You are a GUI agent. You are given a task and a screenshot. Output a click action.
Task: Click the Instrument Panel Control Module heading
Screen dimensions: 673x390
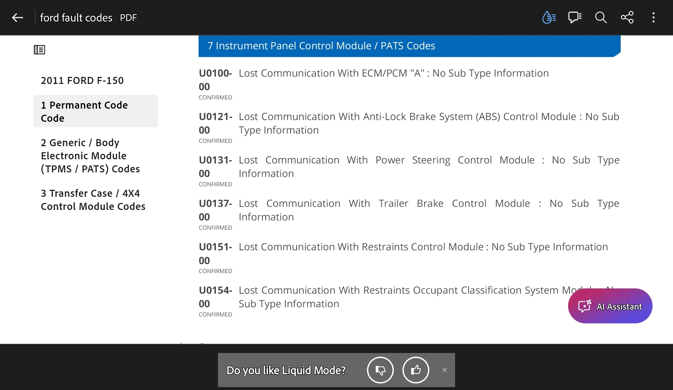pyautogui.click(x=321, y=46)
